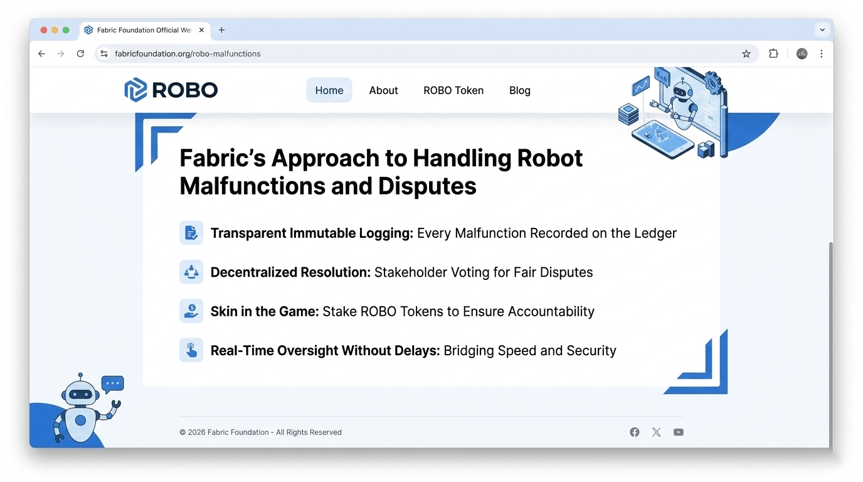Click the Transparent Immutable Logging heading text
The image size is (863, 482).
pyautogui.click(x=312, y=233)
